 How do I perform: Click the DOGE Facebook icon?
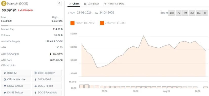click(x=35, y=92)
